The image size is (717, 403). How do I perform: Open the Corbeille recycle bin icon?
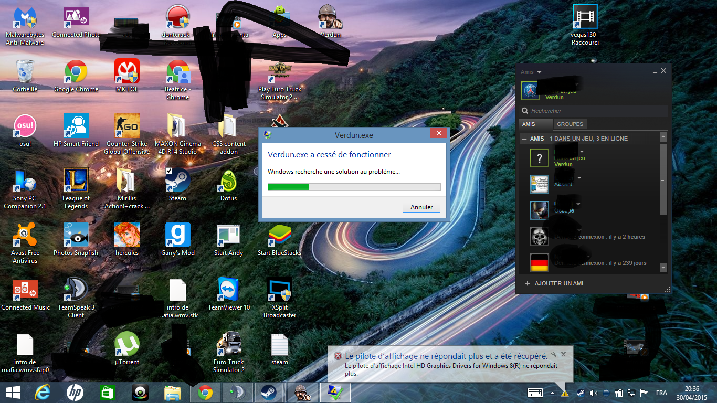pos(25,76)
